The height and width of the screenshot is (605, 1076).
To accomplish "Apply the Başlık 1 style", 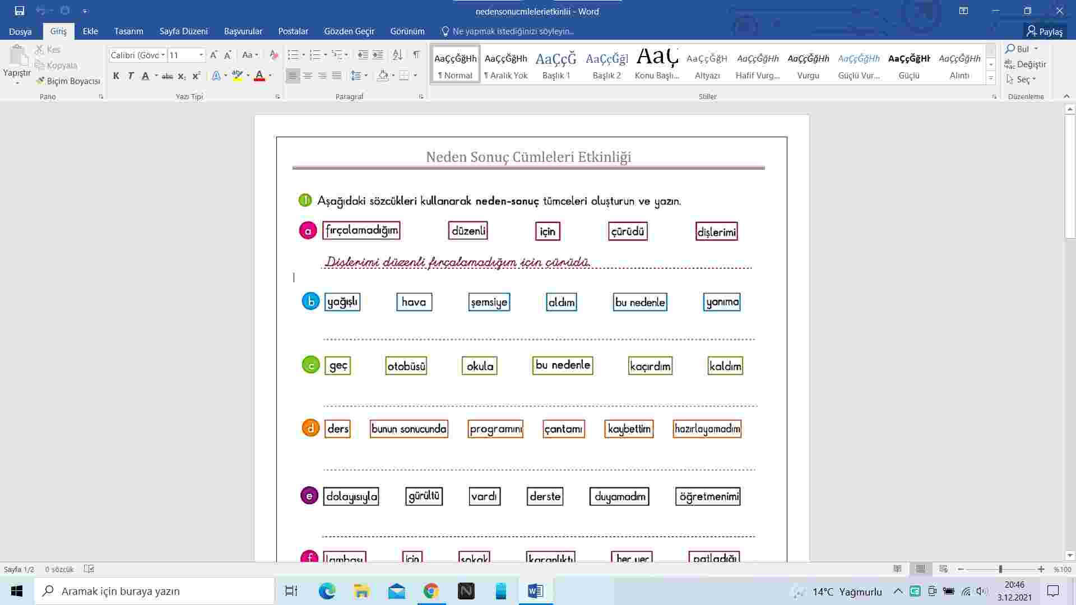I will coord(556,64).
